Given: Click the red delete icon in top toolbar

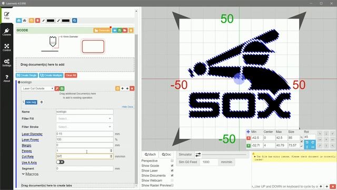Looking at the screenshot, I should point(37,21).
